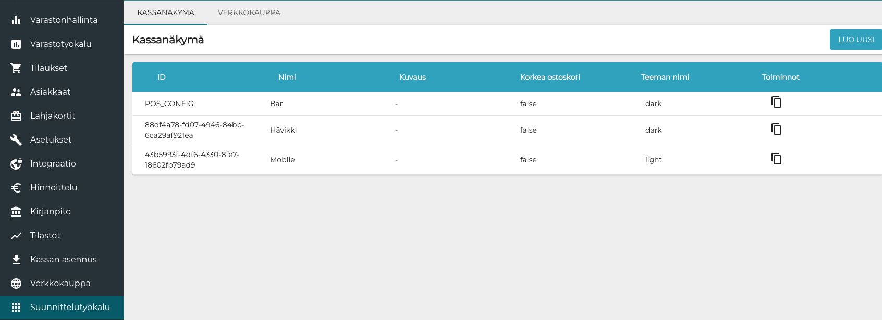Duplicate the Hävikki view with copy icon
882x320 pixels.
click(776, 130)
